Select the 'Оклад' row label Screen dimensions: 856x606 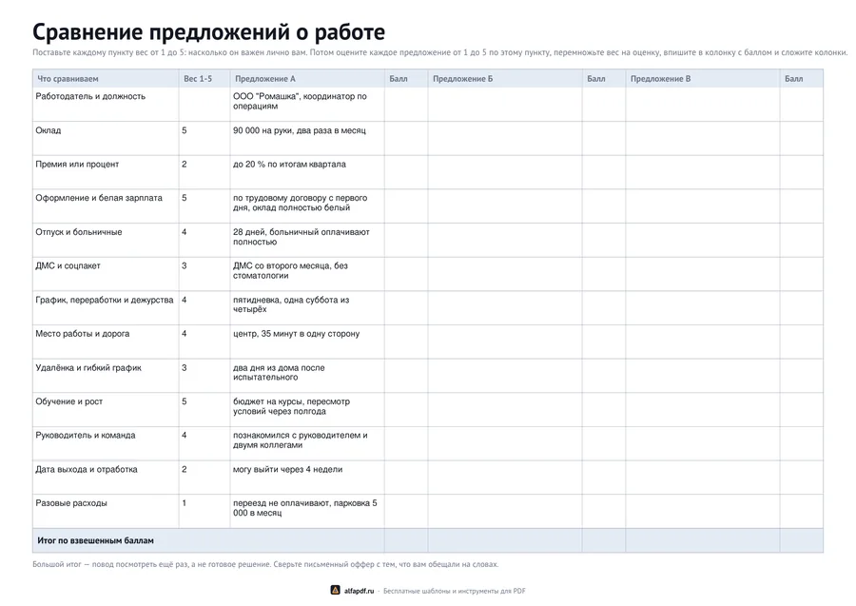tap(49, 130)
